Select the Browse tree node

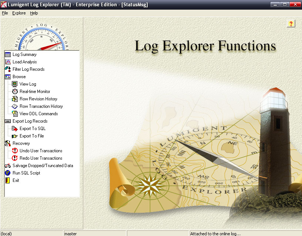(x=19, y=77)
